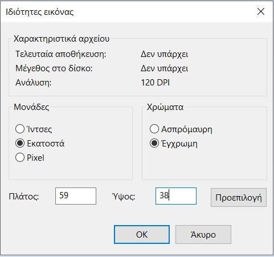Screen dimensions: 274x257
Task: Choose the Έγχρωμη color option
Action: pos(154,143)
